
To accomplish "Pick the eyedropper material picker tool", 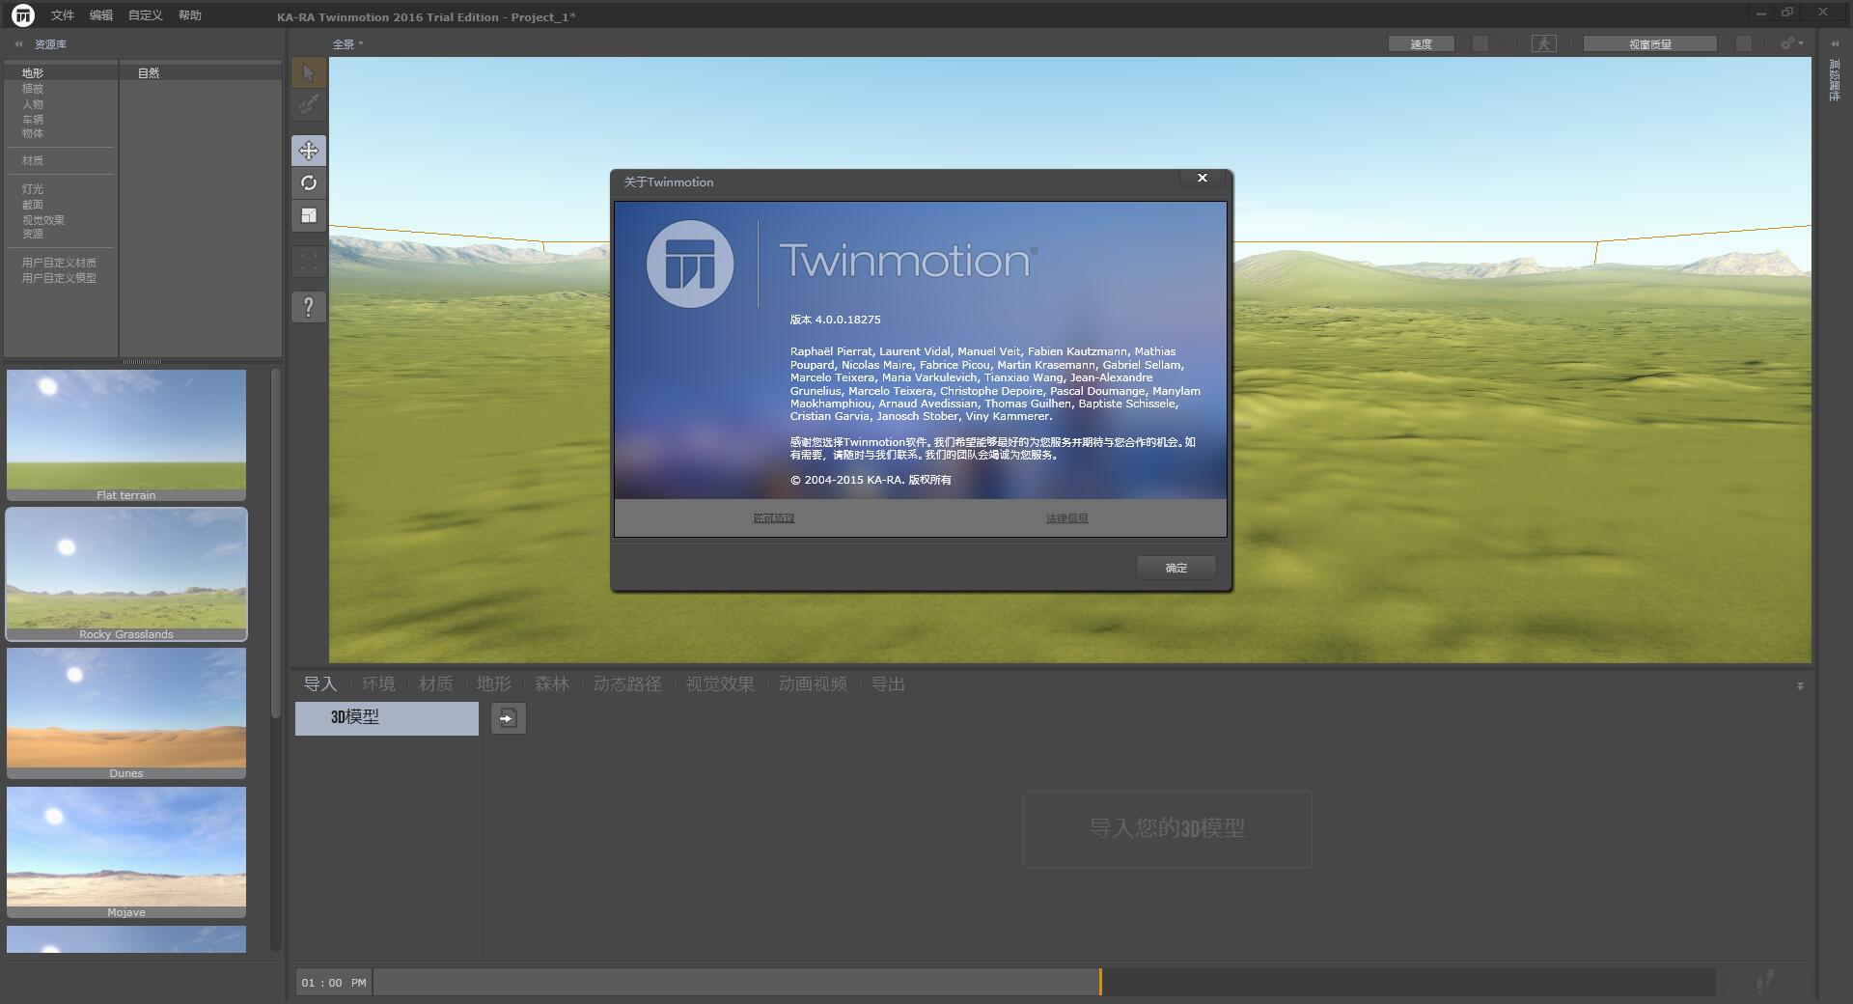I will pos(309,104).
